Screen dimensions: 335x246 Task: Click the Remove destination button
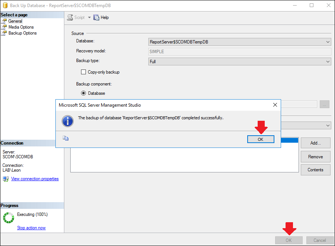pyautogui.click(x=316, y=157)
